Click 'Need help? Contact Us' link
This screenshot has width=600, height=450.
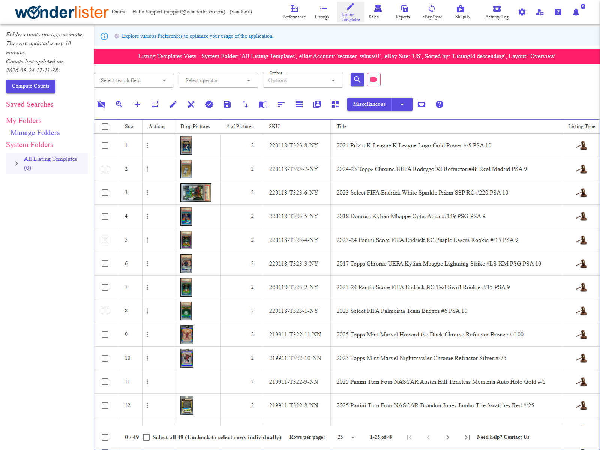pos(503,437)
